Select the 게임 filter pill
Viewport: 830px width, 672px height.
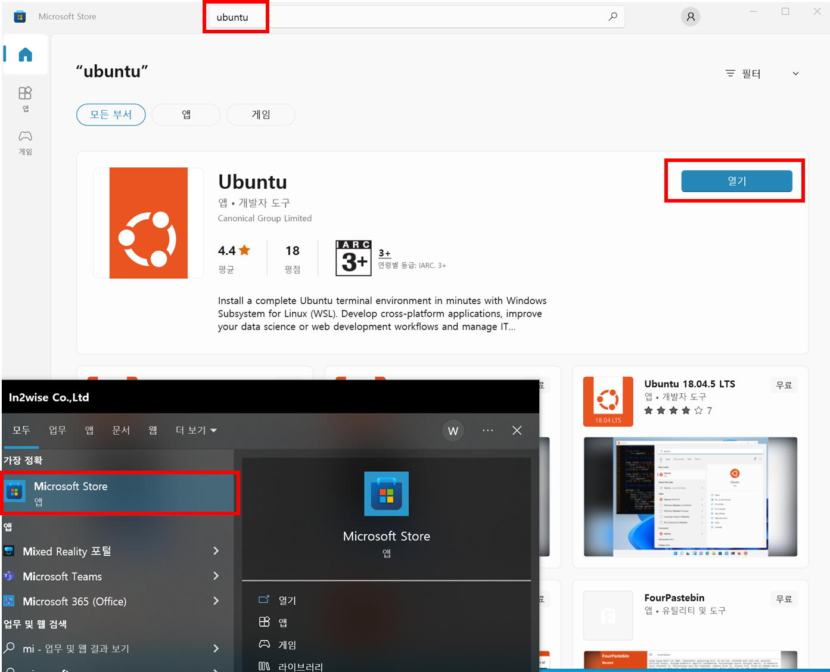pos(261,114)
